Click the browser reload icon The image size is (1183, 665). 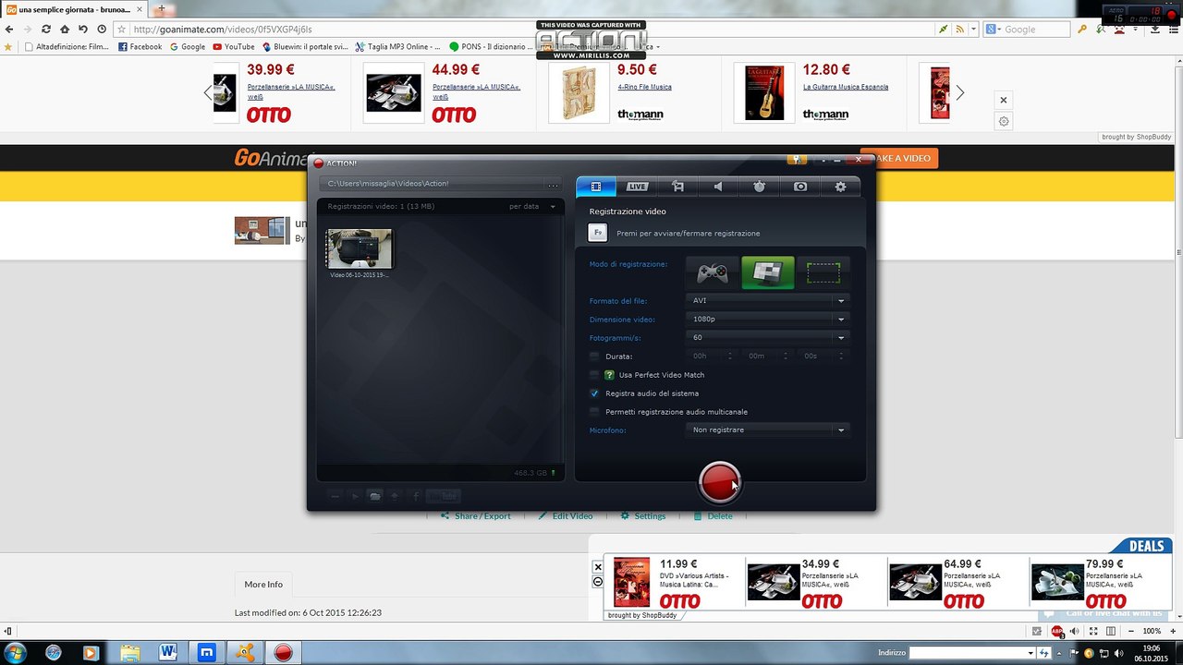pos(45,30)
